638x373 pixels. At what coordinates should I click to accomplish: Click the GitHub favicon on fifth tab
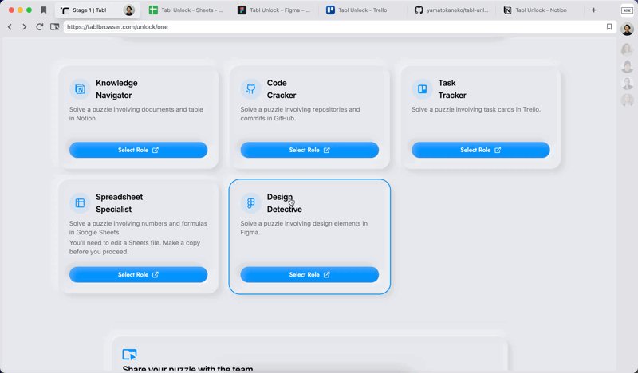(419, 10)
